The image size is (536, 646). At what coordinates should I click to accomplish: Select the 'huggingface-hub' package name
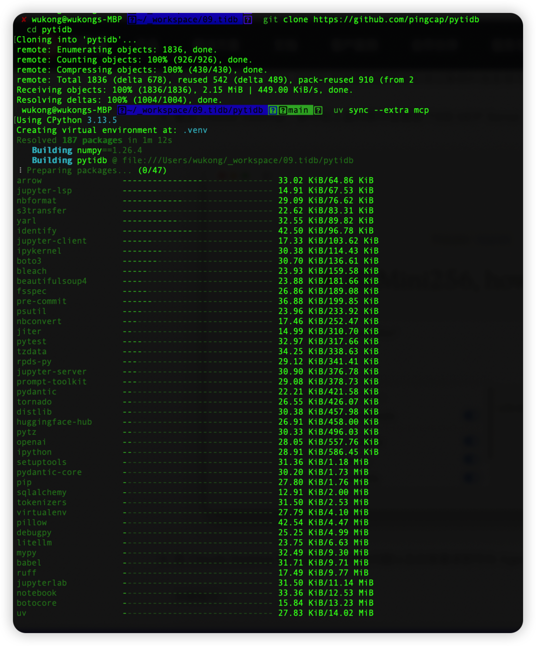click(54, 422)
